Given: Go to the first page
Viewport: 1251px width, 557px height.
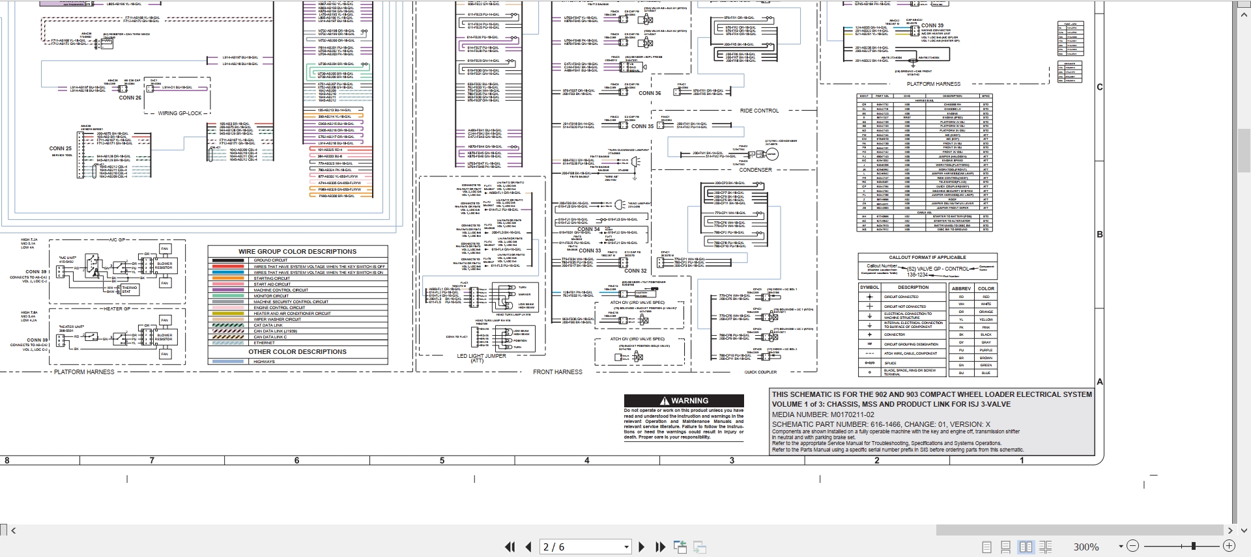Looking at the screenshot, I should click(x=510, y=547).
